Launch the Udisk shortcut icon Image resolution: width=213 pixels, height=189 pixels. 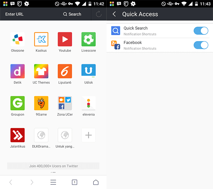88,71
